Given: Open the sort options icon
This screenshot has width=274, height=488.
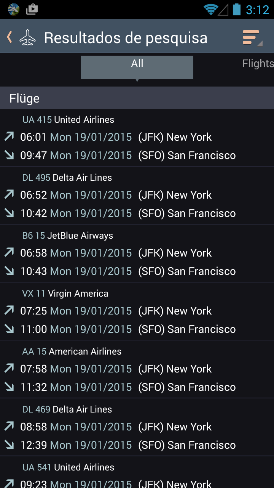Looking at the screenshot, I should point(252,38).
